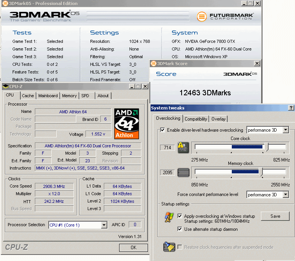Viewport: 295px width, 261px height.
Task: Click the core clock value field 714
Action: [167, 147]
